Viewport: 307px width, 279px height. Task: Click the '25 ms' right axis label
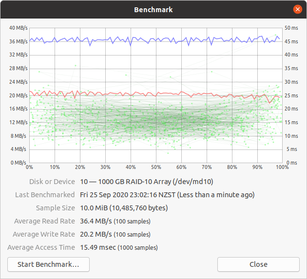click(291, 95)
